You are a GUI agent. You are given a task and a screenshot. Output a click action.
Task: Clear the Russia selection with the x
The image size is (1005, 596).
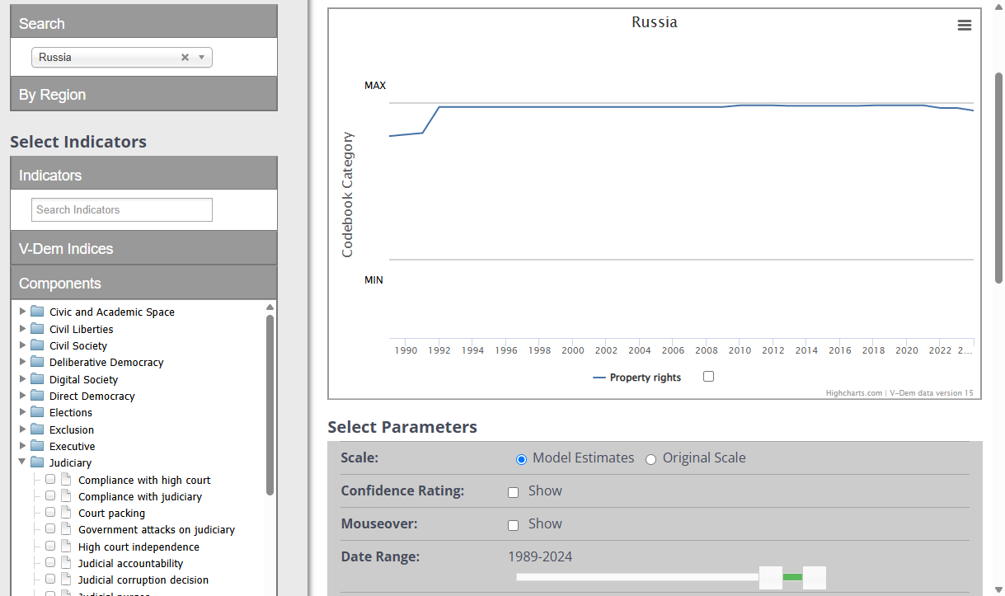coord(185,57)
